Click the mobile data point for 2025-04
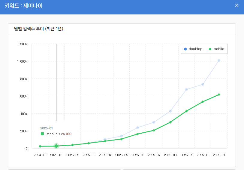This screenshot has width=244, height=170. [105, 141]
